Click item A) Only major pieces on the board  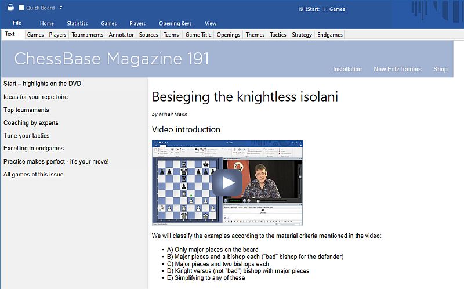pos(212,250)
